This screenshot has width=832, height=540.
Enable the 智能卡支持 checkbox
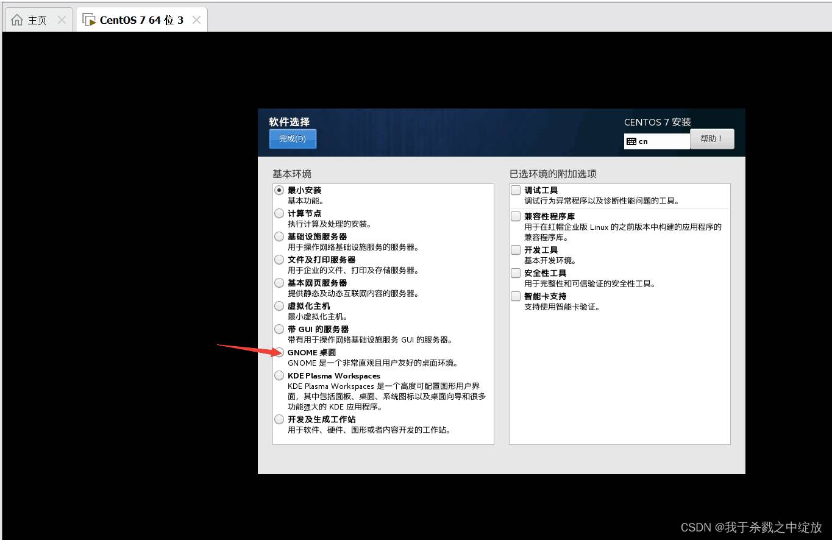click(x=516, y=296)
